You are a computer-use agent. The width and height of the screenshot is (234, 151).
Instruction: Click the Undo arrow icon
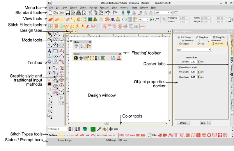tap(107, 13)
